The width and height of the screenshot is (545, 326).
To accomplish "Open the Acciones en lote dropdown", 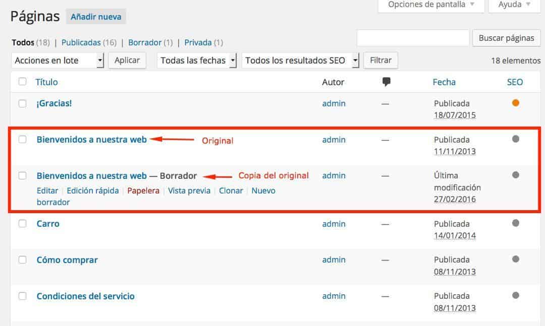I will point(57,60).
